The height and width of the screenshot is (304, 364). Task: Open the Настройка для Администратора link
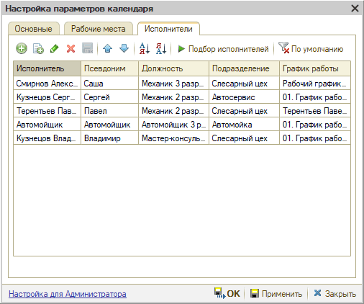point(68,294)
